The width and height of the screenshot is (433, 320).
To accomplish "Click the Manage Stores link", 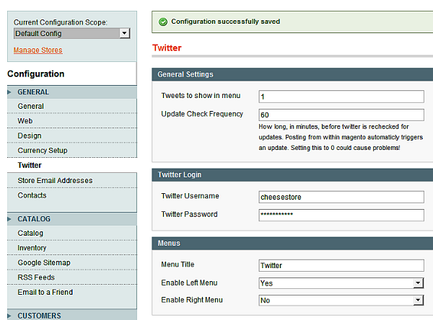I will [38, 50].
